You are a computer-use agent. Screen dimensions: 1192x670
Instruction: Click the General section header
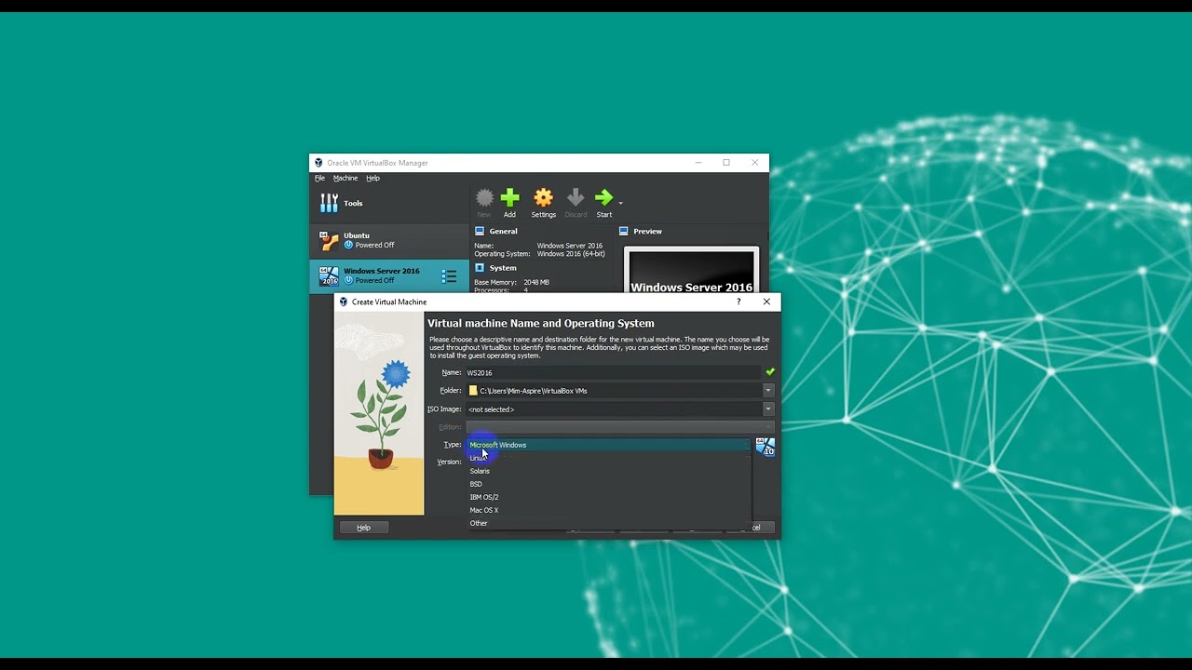503,231
